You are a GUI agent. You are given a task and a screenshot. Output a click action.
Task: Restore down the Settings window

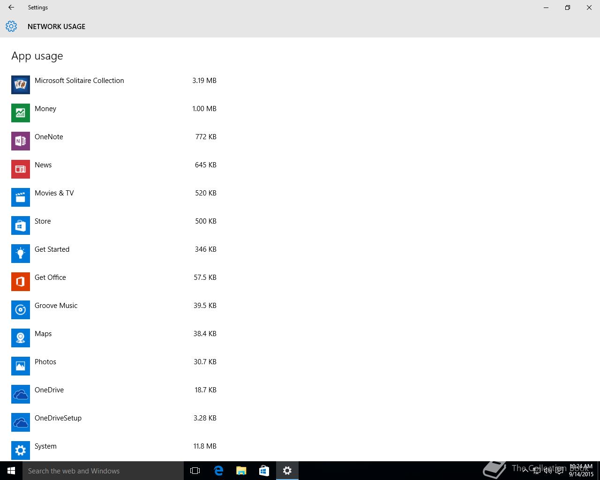(568, 7)
